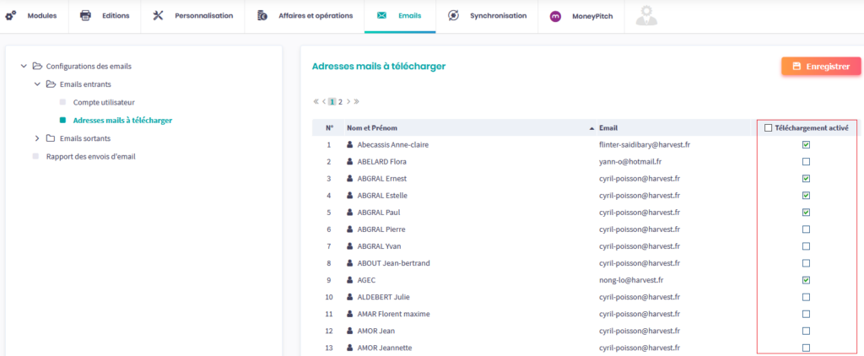Toggle the Téléchargement activé header checkbox
Screen dimensions: 864x356
coord(768,128)
